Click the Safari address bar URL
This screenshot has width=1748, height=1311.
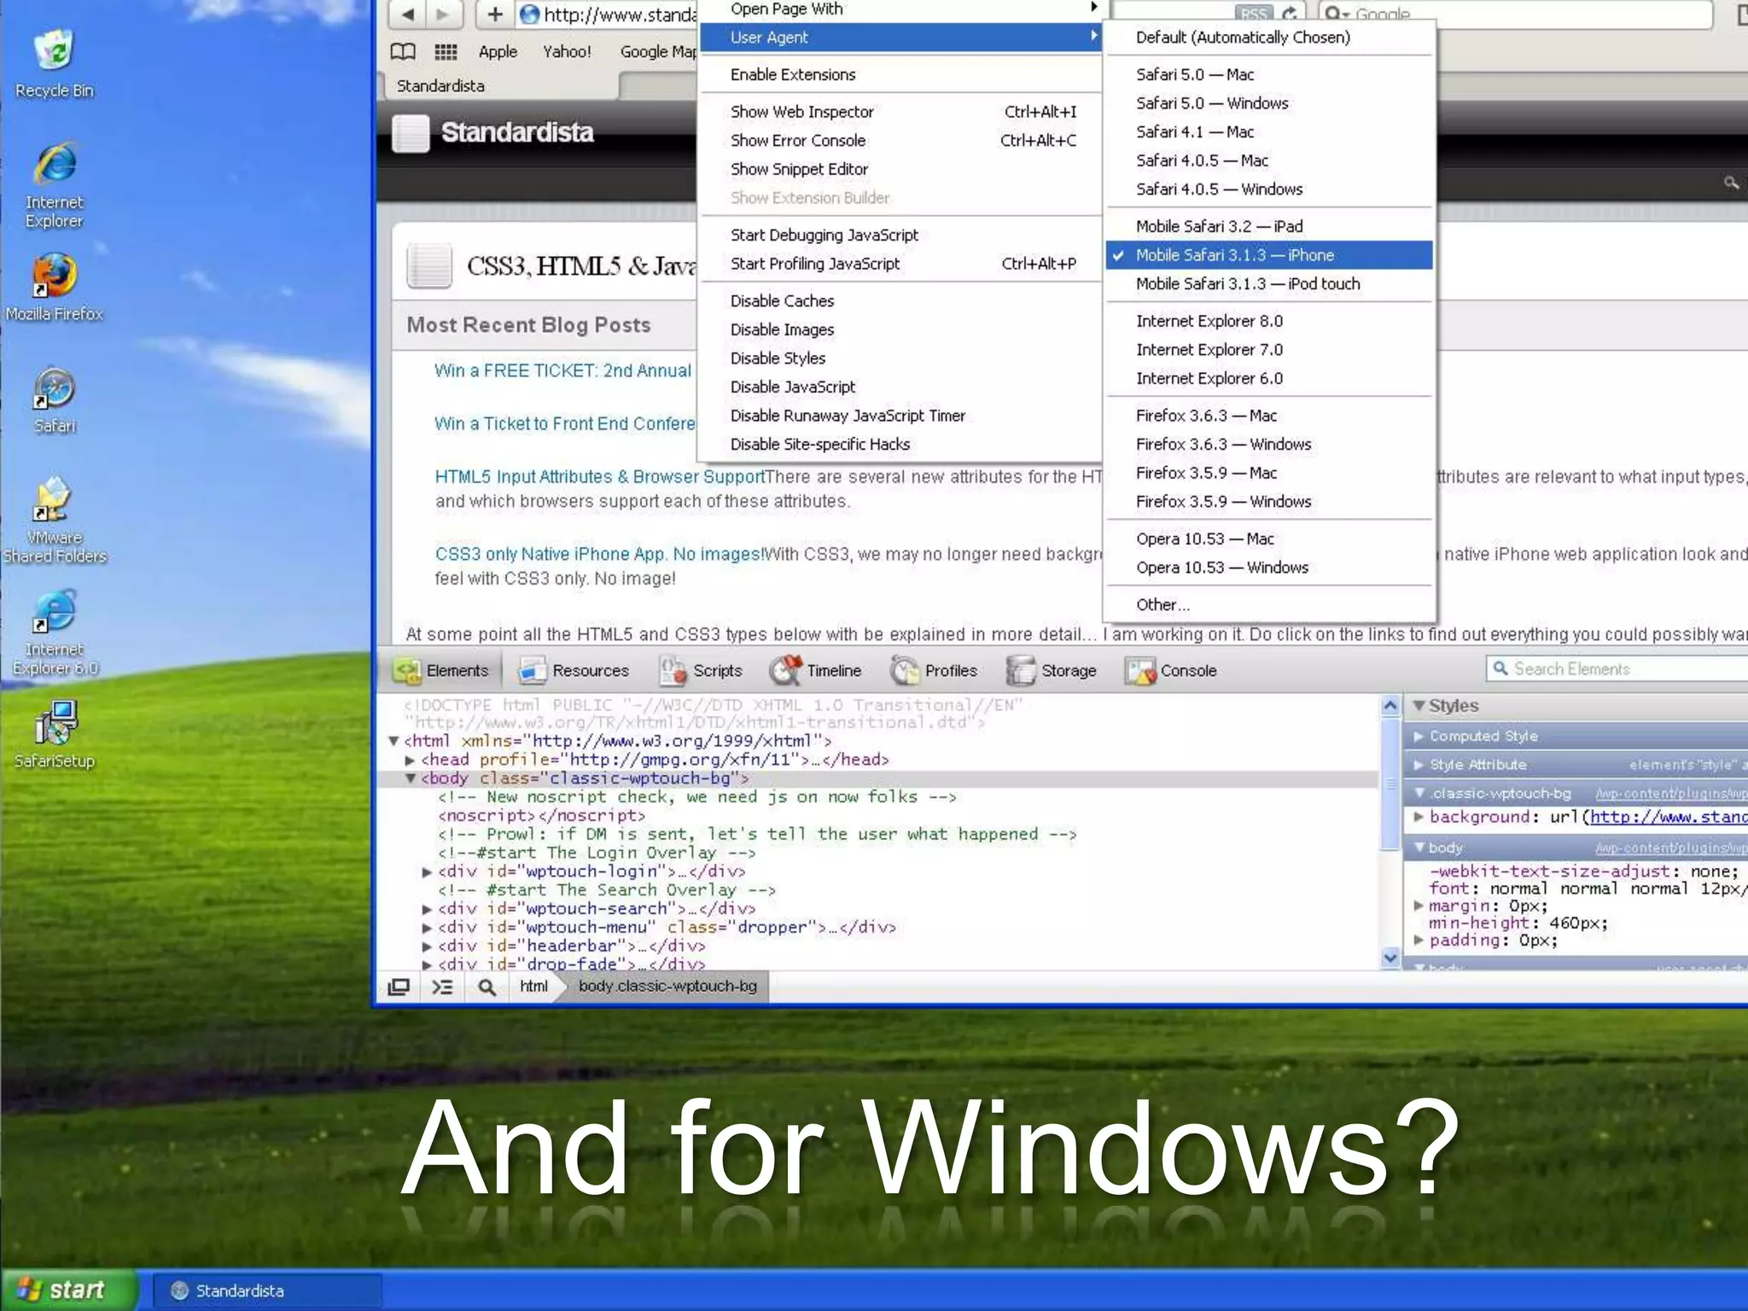coord(620,15)
